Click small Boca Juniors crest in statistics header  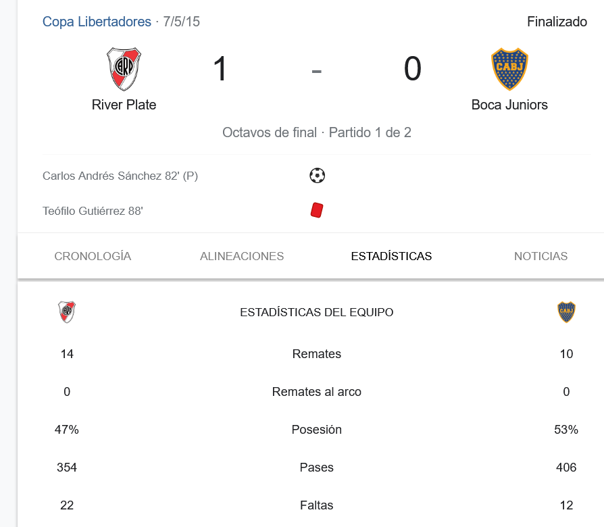(566, 311)
